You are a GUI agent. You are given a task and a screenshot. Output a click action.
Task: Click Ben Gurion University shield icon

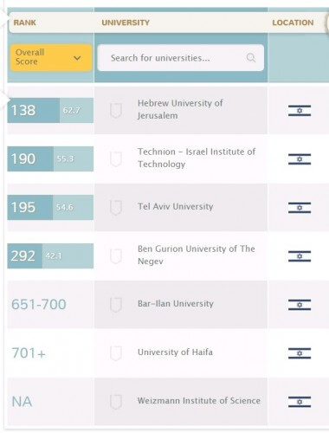[x=116, y=255]
